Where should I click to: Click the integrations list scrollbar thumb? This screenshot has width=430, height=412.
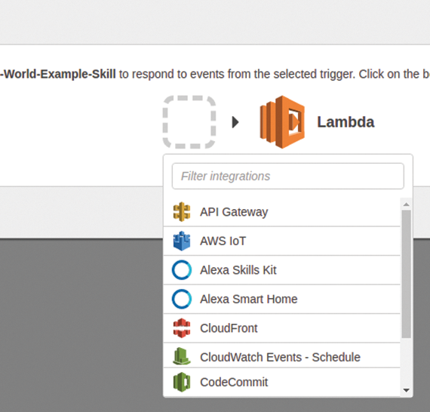(406, 274)
